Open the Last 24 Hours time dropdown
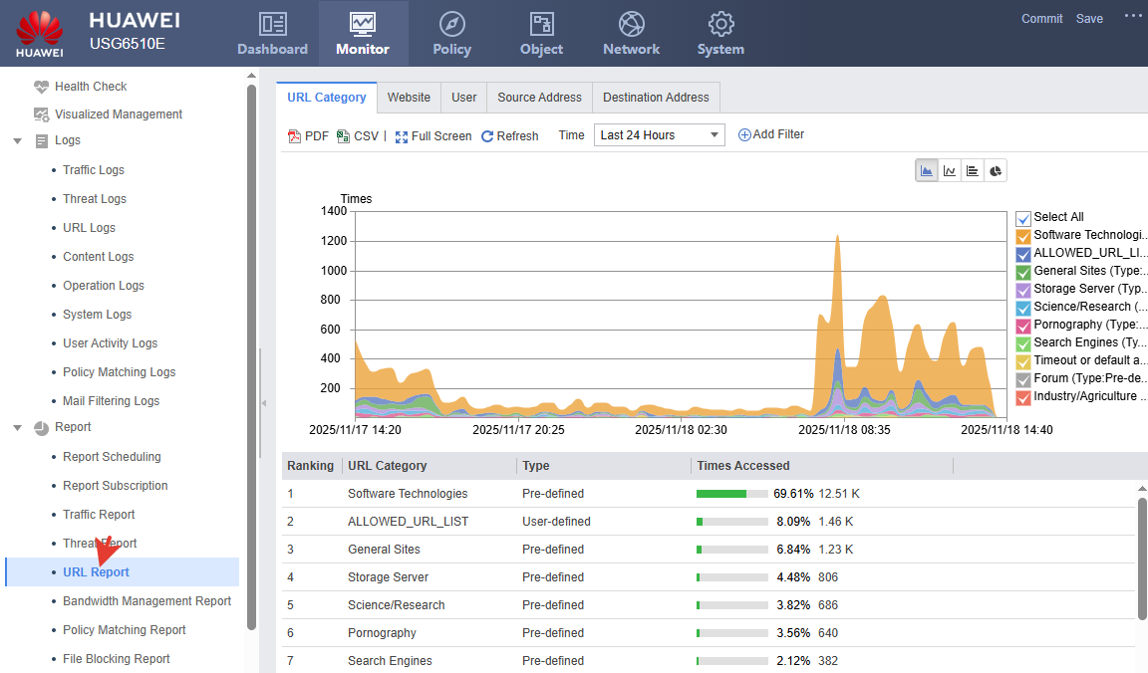The image size is (1148, 673). click(x=659, y=135)
